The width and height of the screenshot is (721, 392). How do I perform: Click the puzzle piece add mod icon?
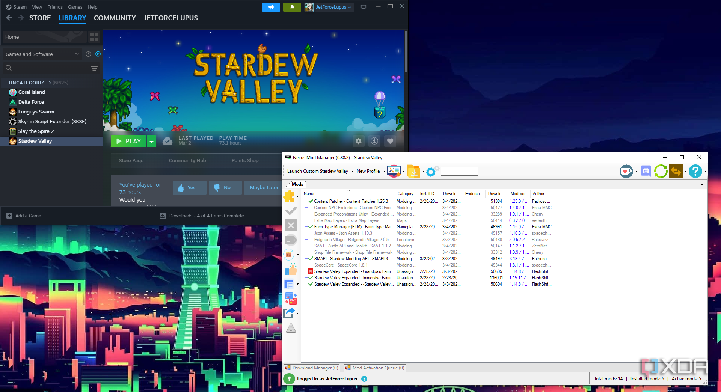click(x=289, y=196)
